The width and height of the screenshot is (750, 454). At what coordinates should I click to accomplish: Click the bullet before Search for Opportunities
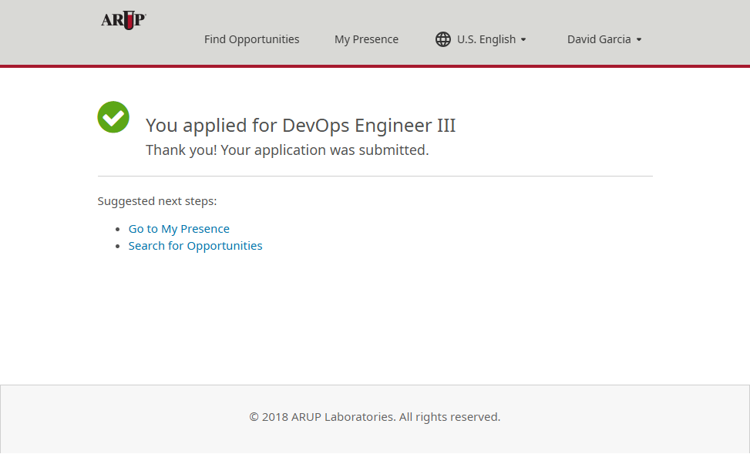[x=118, y=246]
